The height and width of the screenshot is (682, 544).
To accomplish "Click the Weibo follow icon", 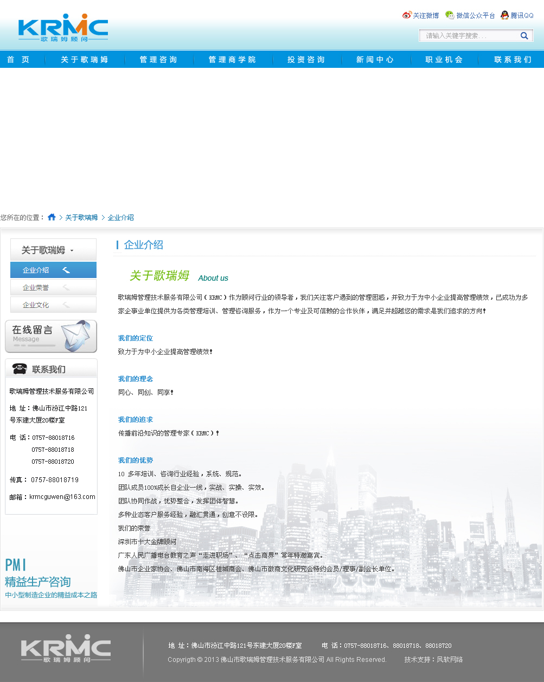I will tap(407, 15).
